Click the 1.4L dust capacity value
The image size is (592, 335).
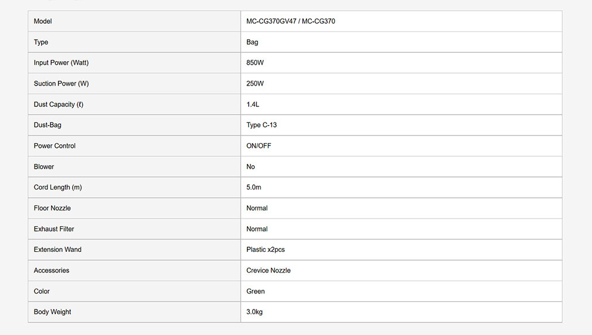[x=253, y=105]
